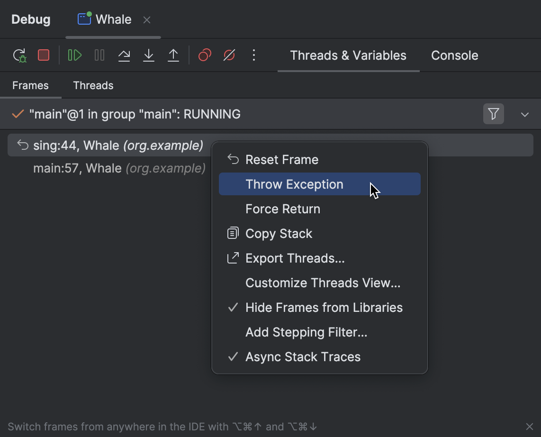Image resolution: width=541 pixels, height=437 pixels.
Task: Open the View Breakpoints dialog
Action: pyautogui.click(x=204, y=55)
